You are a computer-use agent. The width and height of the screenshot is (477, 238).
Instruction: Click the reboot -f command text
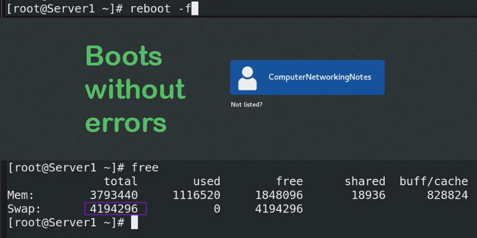[160, 8]
